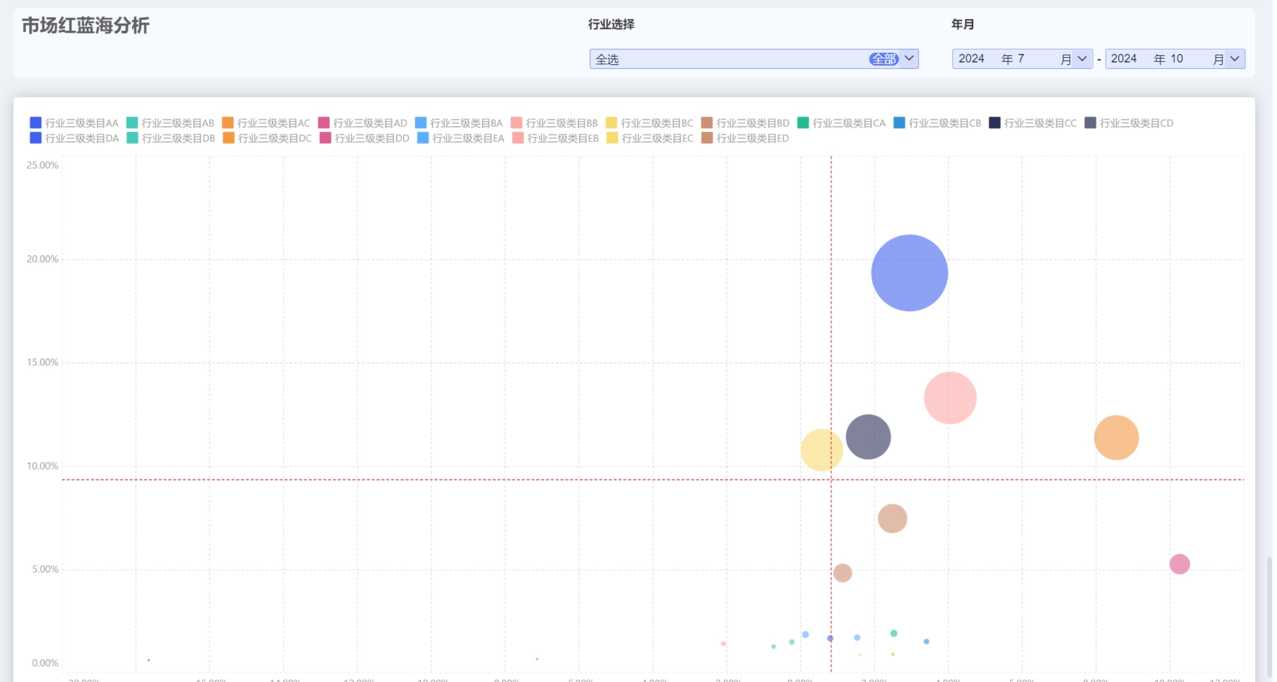This screenshot has height=682, width=1277.
Task: Toggle legend item 行业三级类目EB
Action: pyautogui.click(x=562, y=138)
